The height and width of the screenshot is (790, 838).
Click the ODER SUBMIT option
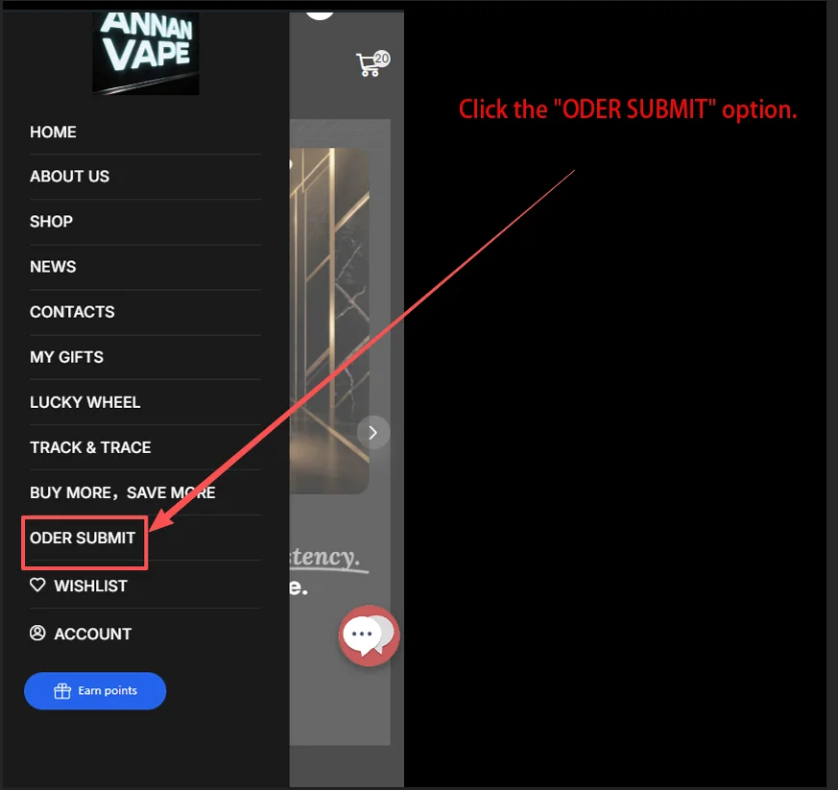83,538
